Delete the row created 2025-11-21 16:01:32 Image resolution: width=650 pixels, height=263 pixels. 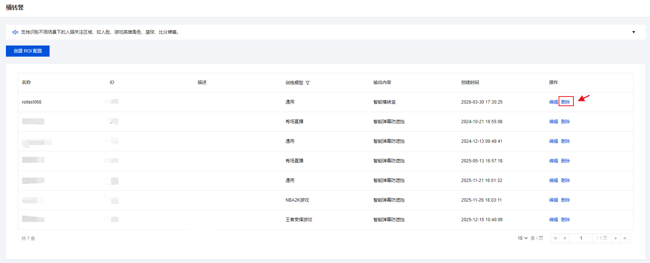(x=565, y=181)
